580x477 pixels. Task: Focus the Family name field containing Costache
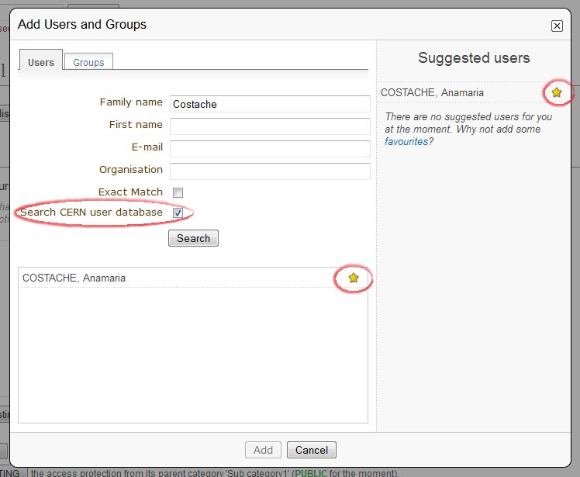pyautogui.click(x=269, y=104)
